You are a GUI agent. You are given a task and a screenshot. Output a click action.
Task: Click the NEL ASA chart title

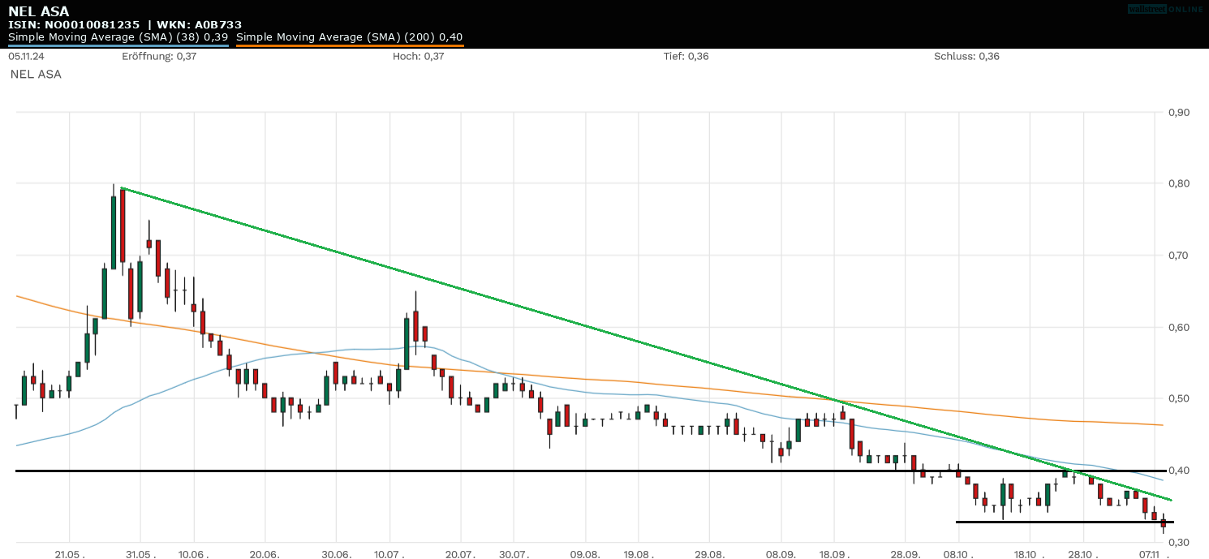click(x=38, y=11)
